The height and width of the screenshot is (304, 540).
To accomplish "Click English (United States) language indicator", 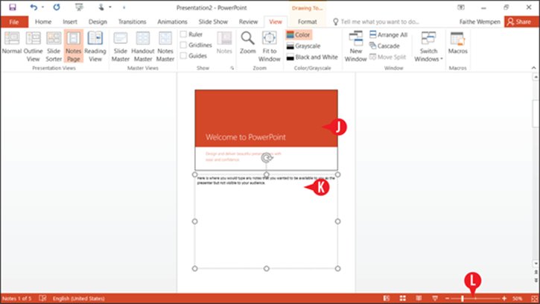I will tap(78, 299).
